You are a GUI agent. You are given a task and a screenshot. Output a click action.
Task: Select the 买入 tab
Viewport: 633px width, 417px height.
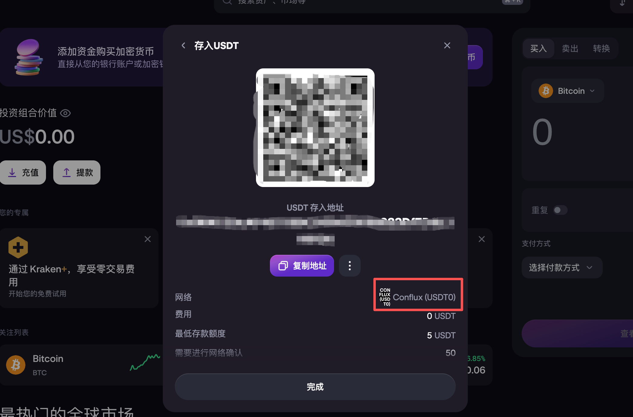coord(539,48)
